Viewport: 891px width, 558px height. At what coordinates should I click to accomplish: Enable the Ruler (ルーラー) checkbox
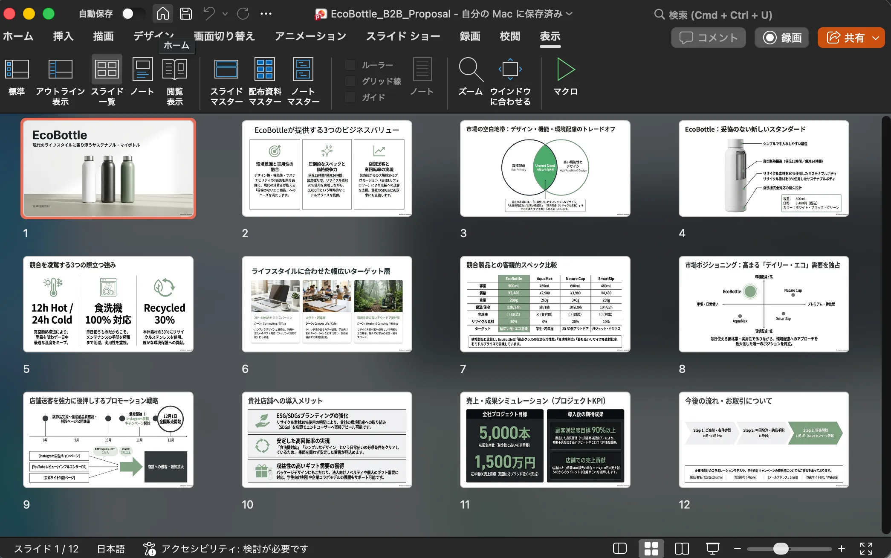point(350,65)
